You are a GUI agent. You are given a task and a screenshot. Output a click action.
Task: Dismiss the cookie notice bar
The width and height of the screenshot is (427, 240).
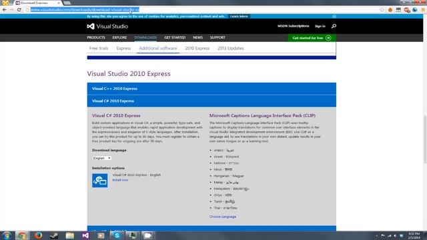click(334, 16)
